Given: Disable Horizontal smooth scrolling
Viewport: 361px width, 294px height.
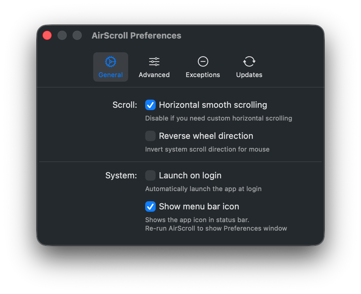Looking at the screenshot, I should [x=150, y=105].
